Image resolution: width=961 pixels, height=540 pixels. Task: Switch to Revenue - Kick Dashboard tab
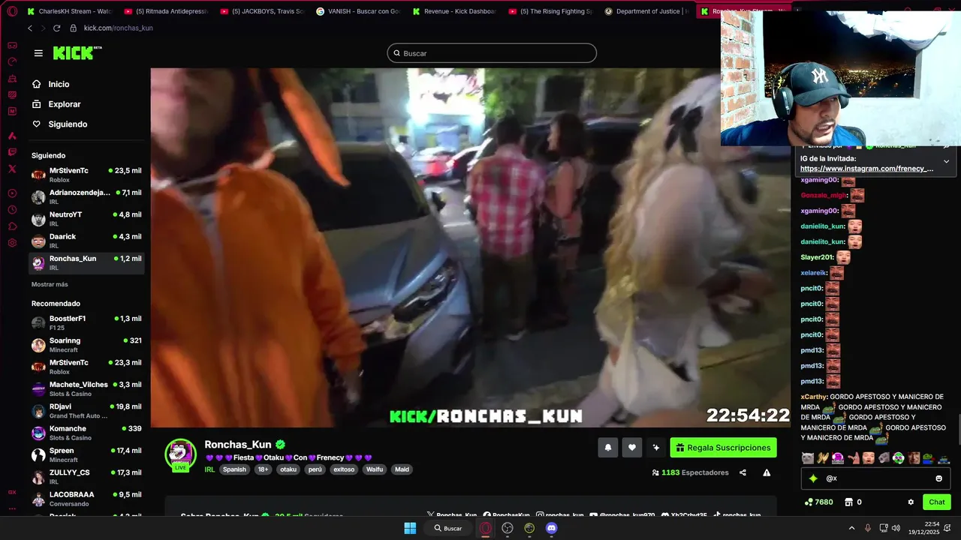coord(455,11)
